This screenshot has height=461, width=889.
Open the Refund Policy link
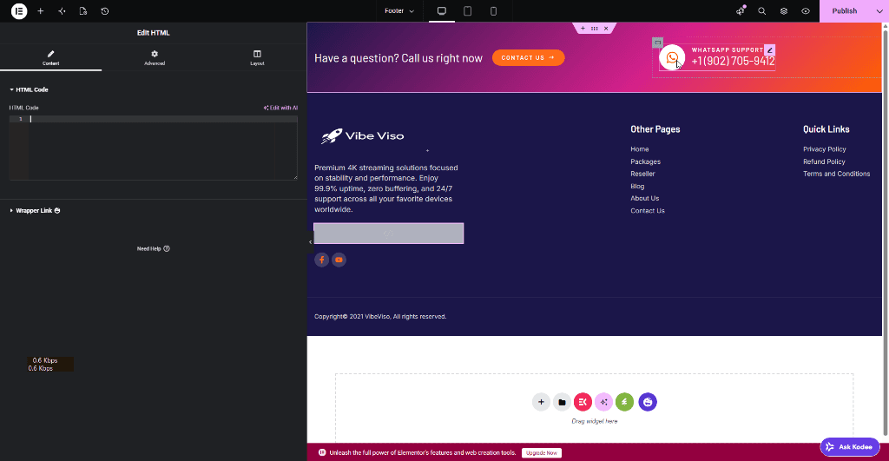click(x=824, y=161)
